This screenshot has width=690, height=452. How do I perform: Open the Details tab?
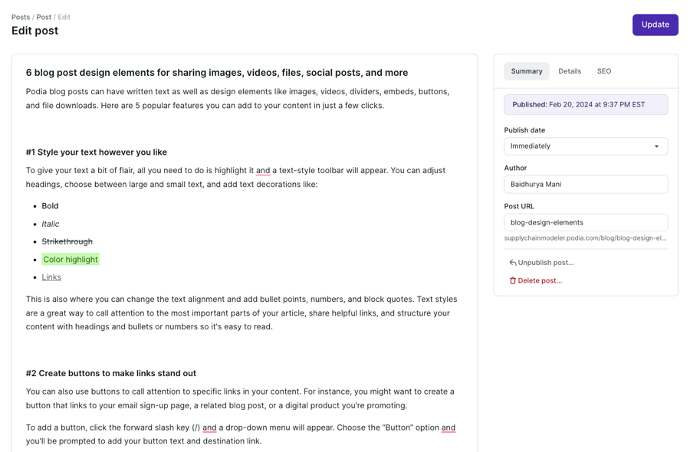point(570,71)
